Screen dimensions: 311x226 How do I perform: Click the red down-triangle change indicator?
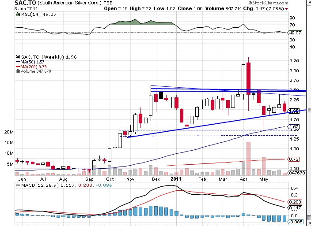pyautogui.click(x=286, y=9)
